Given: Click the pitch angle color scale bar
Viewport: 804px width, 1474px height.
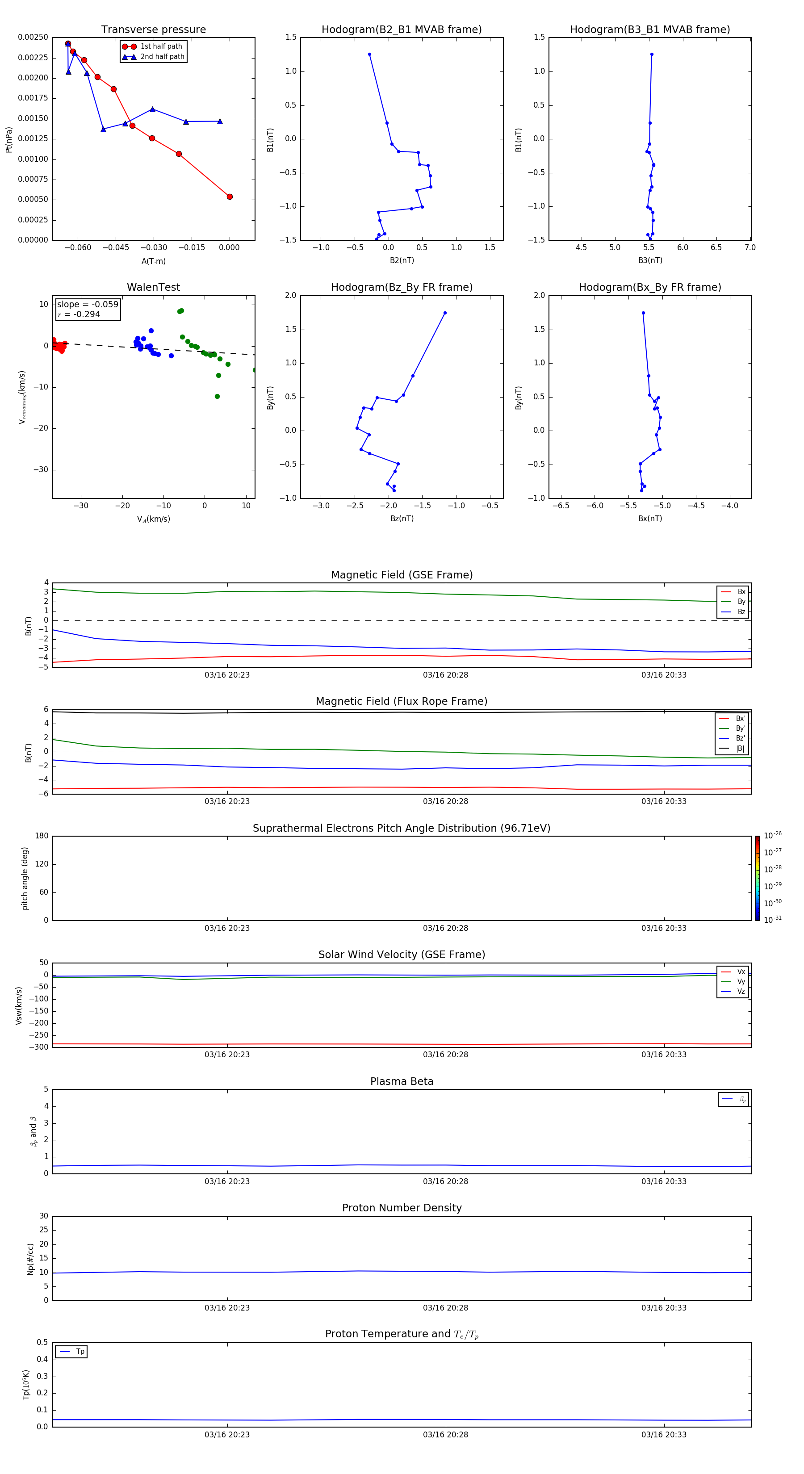Looking at the screenshot, I should [758, 878].
